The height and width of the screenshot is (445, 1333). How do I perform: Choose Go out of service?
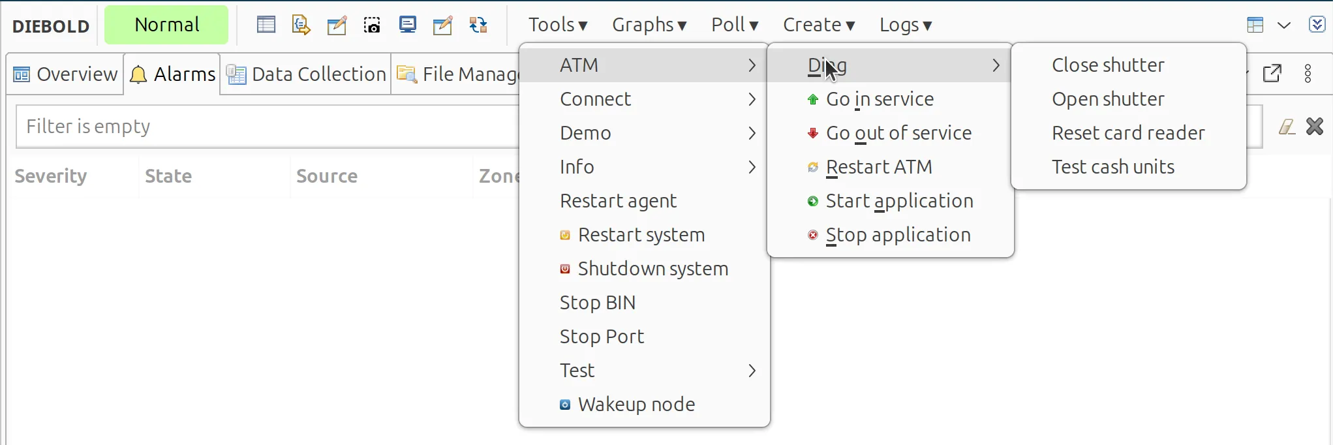pyautogui.click(x=890, y=133)
